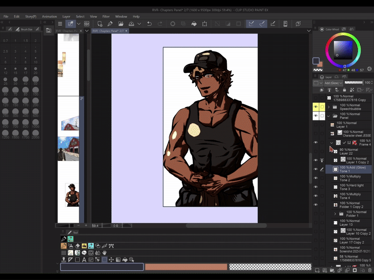Collapse the Panel folder
374x280 pixels.
coord(329,116)
